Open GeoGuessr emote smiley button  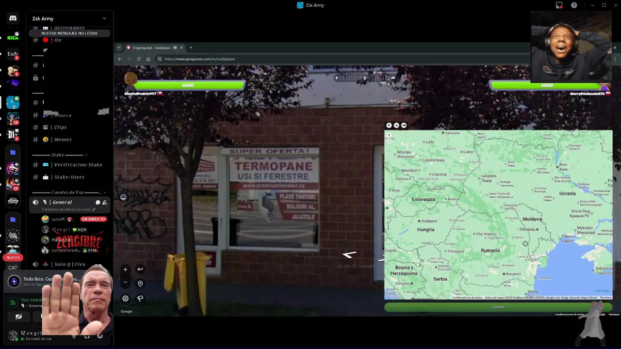click(123, 197)
